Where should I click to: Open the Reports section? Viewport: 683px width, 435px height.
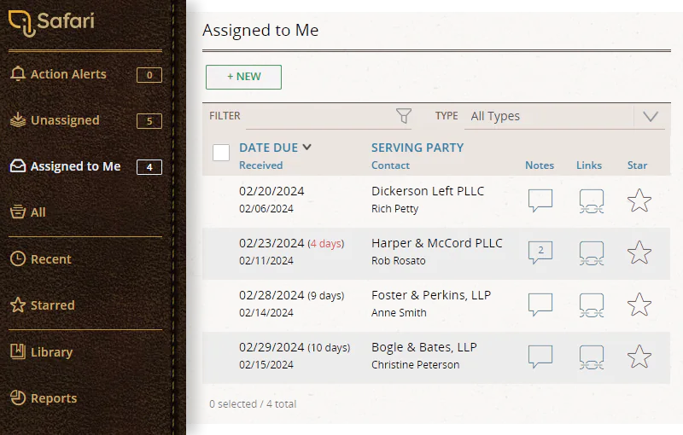point(44,397)
